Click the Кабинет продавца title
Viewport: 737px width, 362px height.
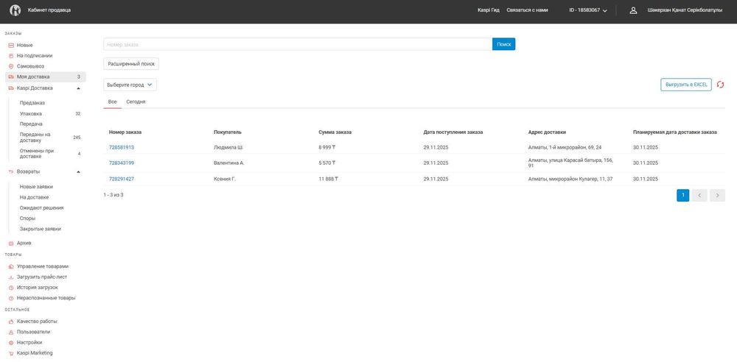[x=49, y=10]
